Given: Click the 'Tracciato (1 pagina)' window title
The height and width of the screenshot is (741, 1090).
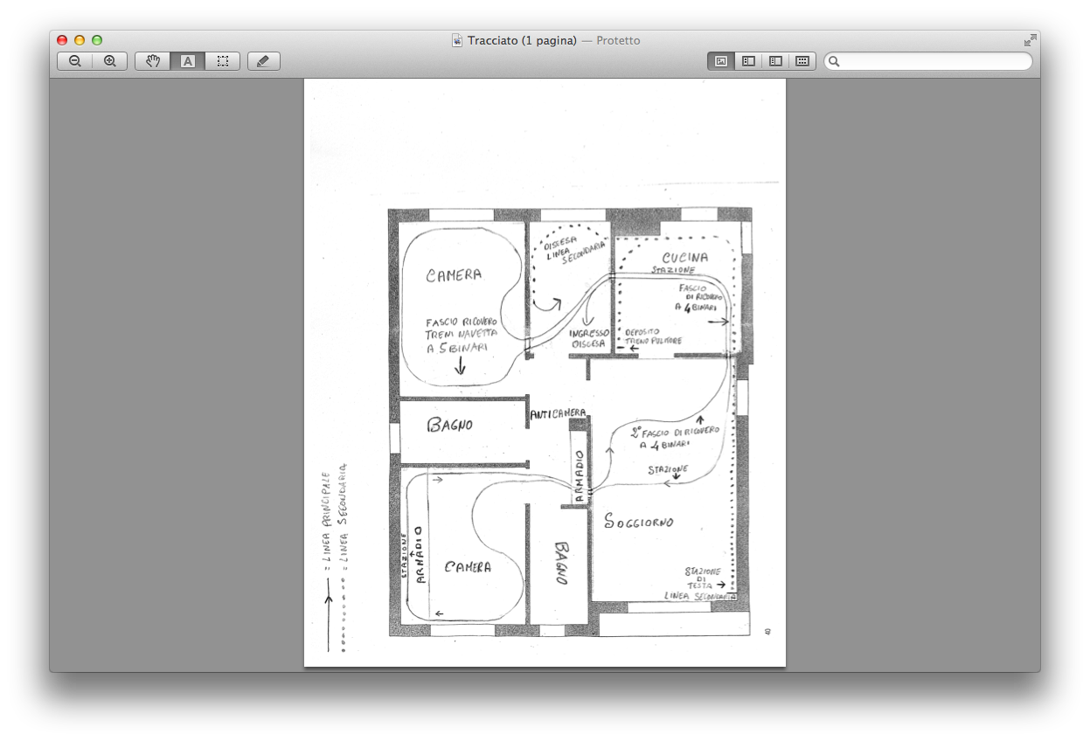Looking at the screenshot, I should 522,40.
